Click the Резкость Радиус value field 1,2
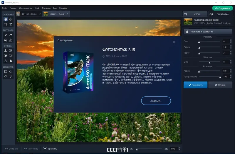235x154 pixels. click(x=226, y=47)
